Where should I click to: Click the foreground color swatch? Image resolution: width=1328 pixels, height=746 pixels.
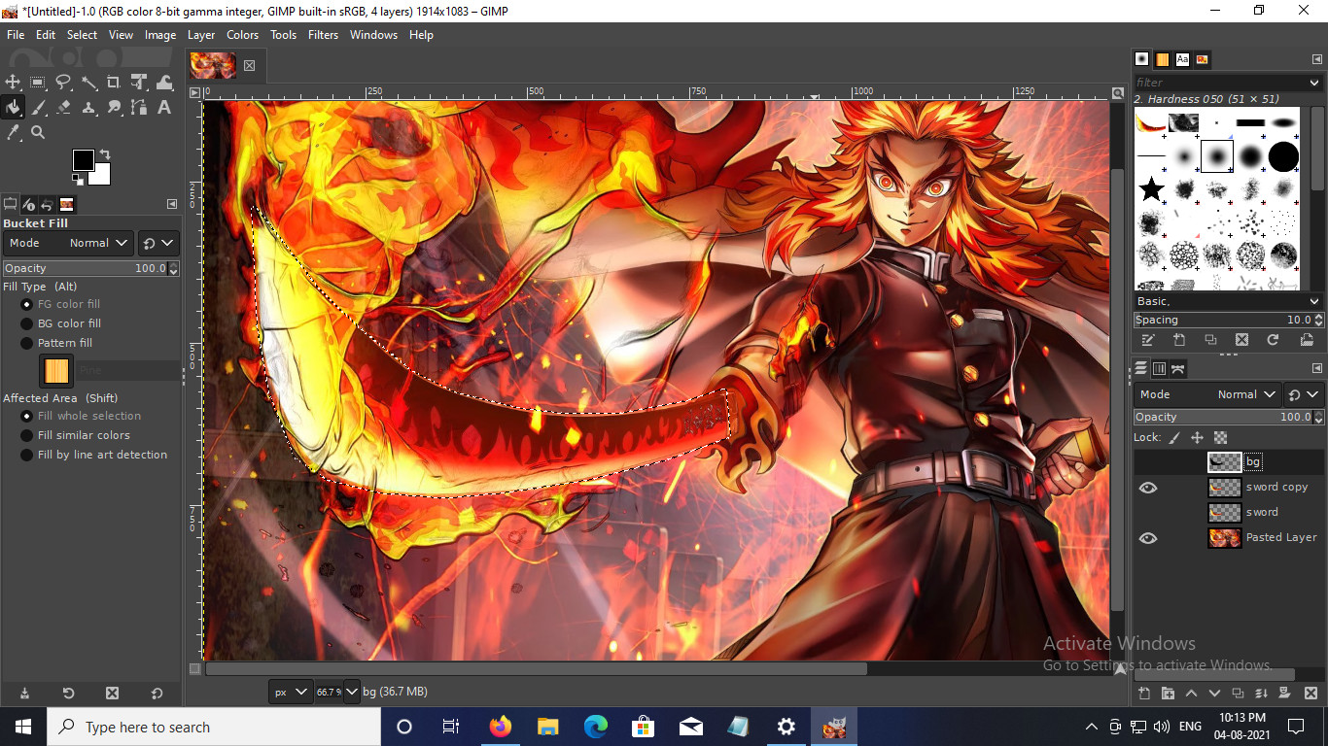pyautogui.click(x=83, y=159)
